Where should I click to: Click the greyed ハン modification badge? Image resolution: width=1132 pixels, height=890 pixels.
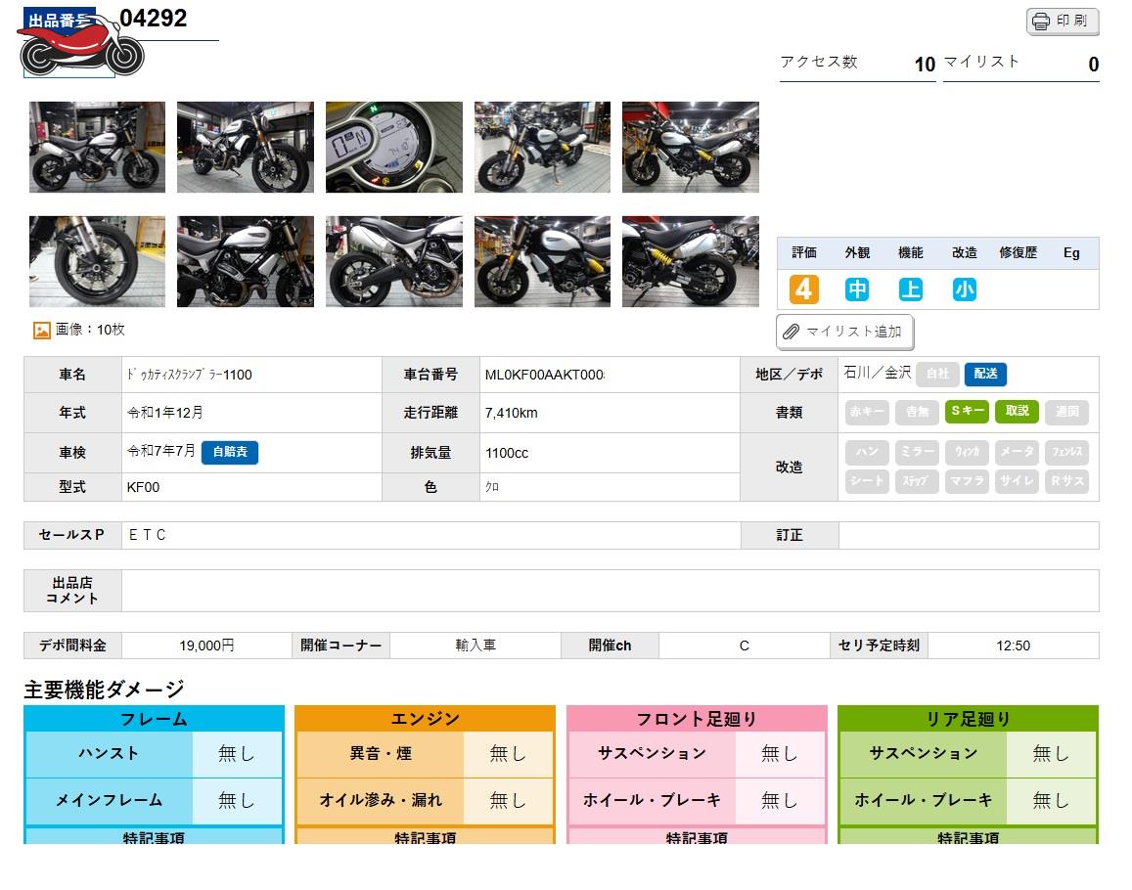[867, 452]
